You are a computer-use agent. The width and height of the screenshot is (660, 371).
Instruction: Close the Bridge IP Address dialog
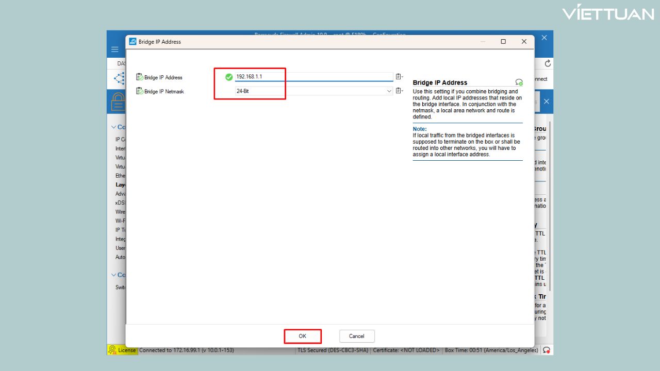click(x=524, y=42)
